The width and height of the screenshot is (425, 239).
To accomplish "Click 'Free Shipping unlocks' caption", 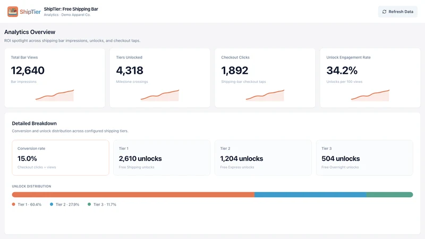I will click(x=137, y=167).
